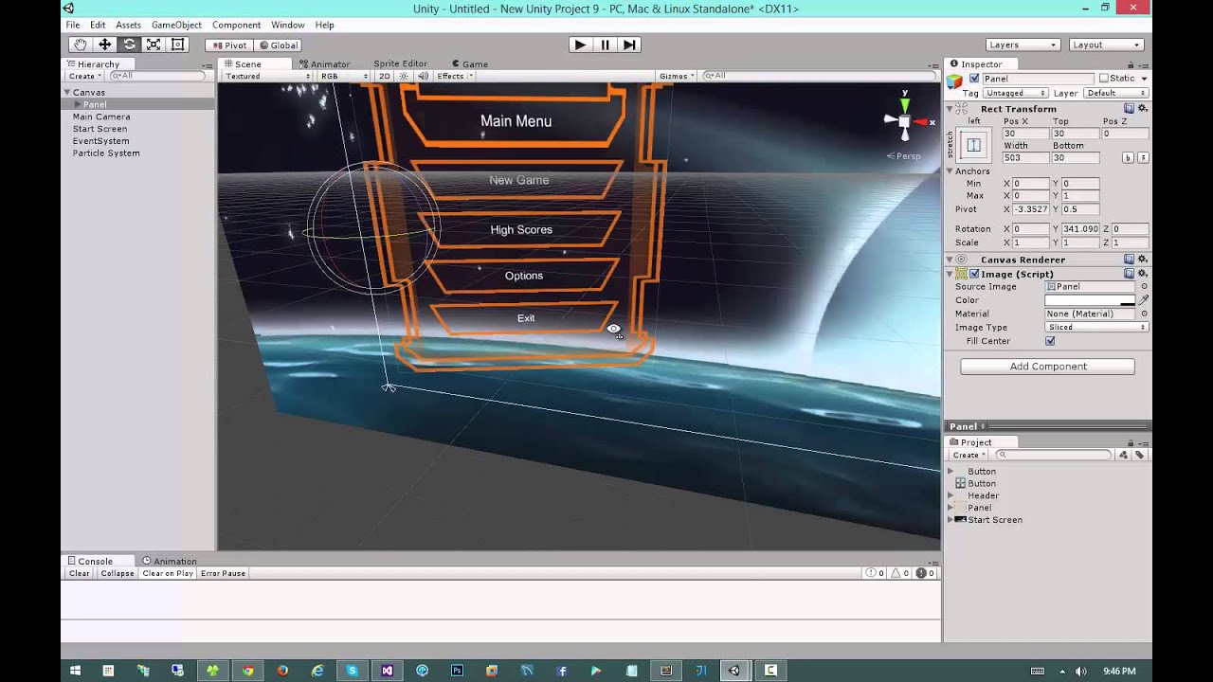
Task: Switch to the Animator tab
Action: tap(325, 64)
